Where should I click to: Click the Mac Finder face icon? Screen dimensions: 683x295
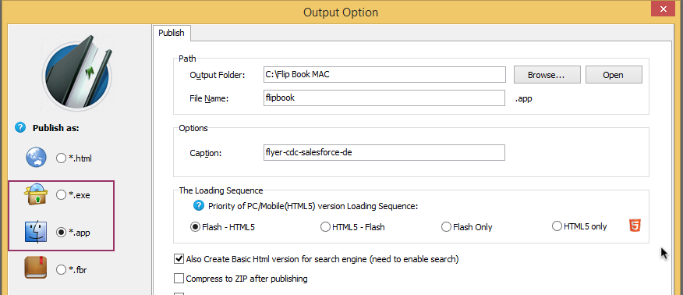click(36, 233)
